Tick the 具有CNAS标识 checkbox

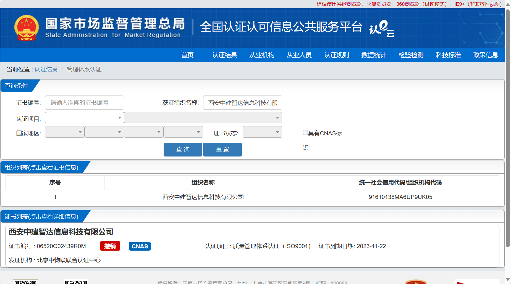pos(305,132)
